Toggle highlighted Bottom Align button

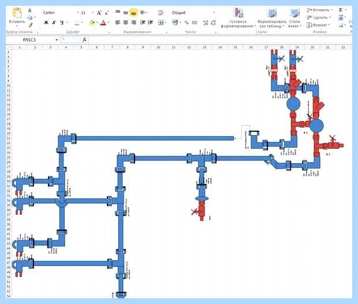click(x=134, y=13)
